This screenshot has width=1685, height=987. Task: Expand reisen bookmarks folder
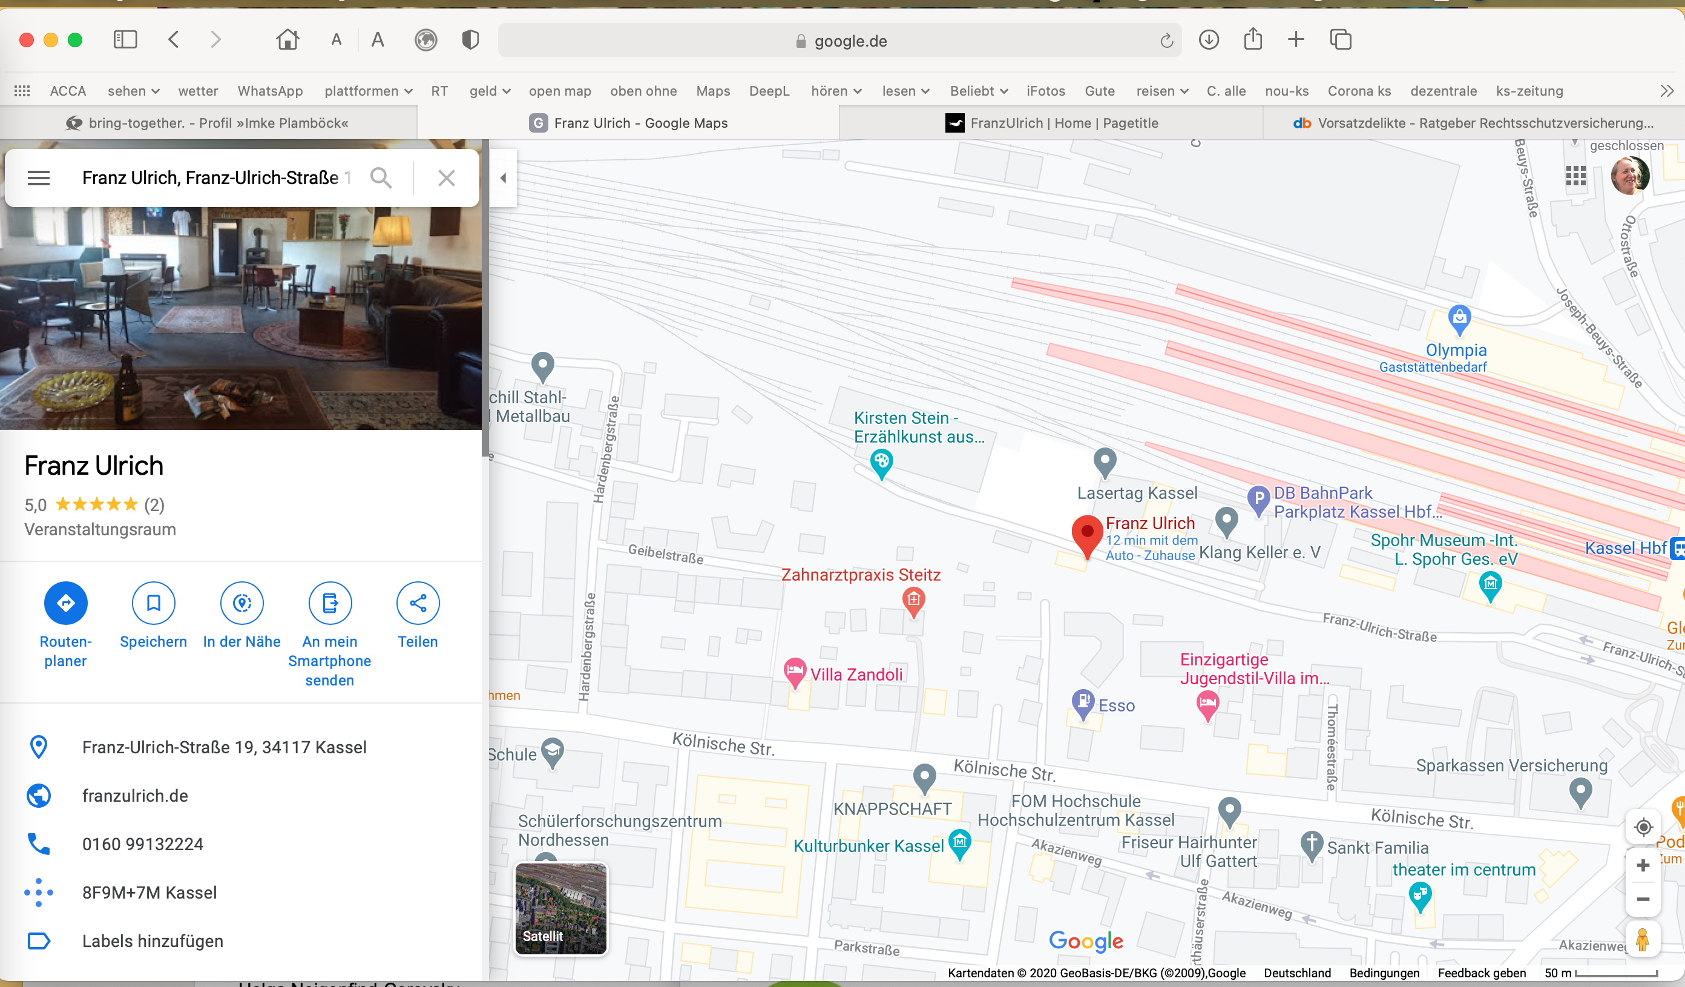tap(1162, 91)
